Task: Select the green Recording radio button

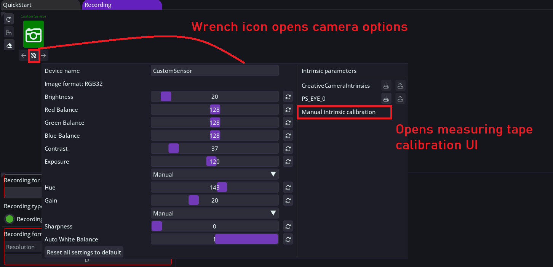Action: 10,219
